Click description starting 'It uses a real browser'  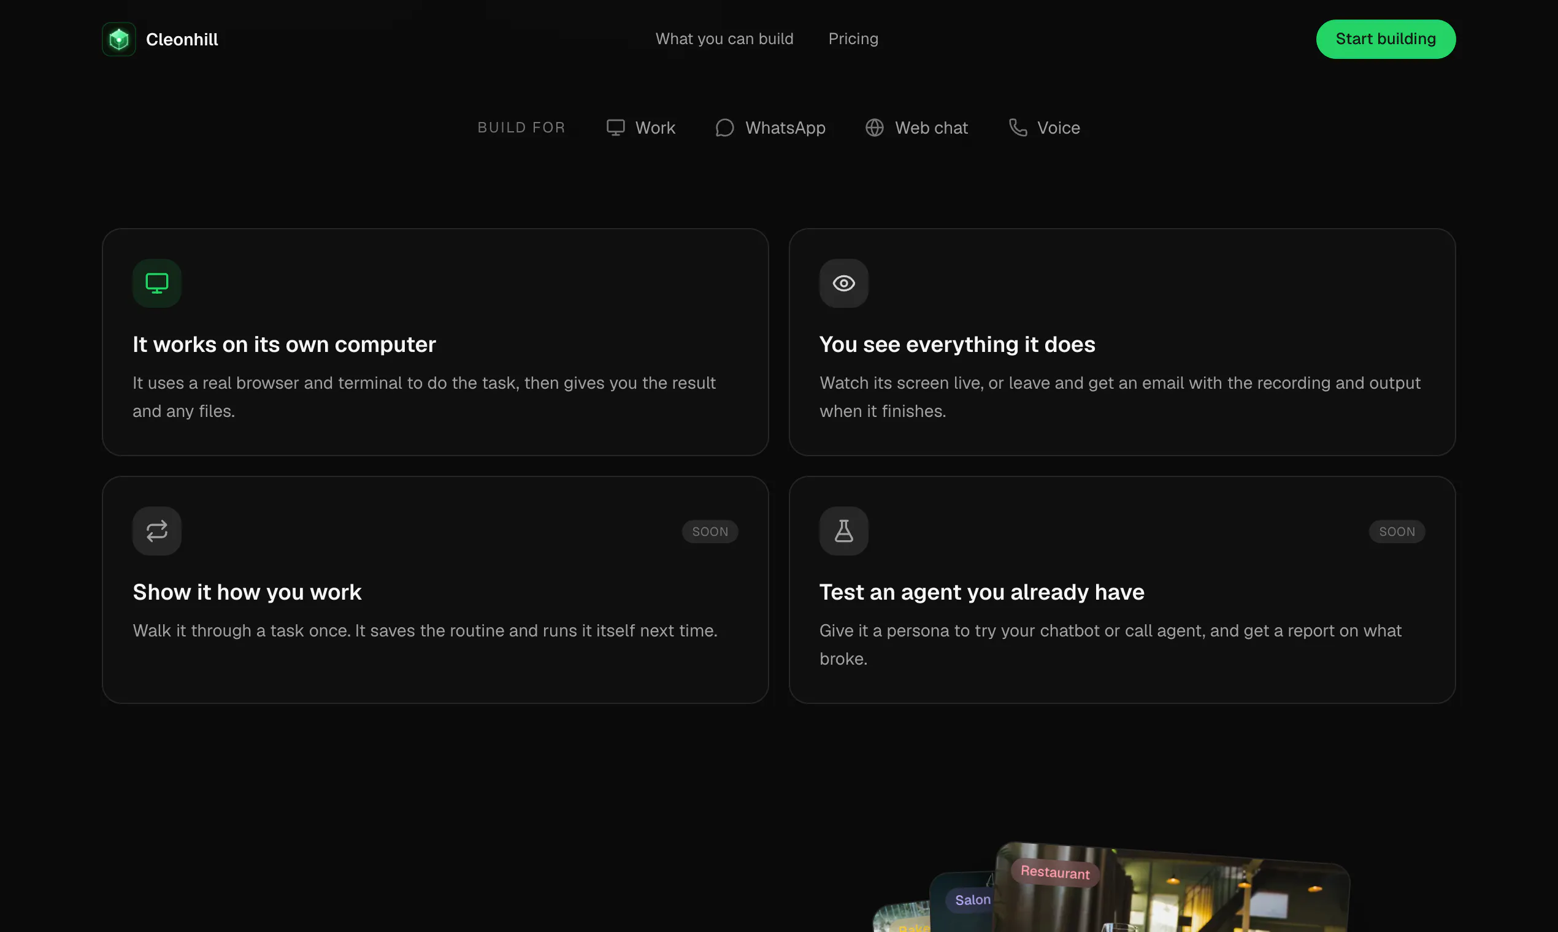coord(424,397)
